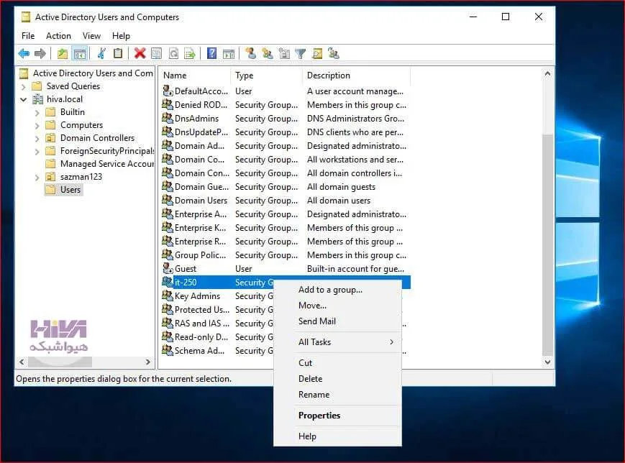625x463 pixels.
Task: Collapse the hiva.local domain node
Action: point(24,99)
